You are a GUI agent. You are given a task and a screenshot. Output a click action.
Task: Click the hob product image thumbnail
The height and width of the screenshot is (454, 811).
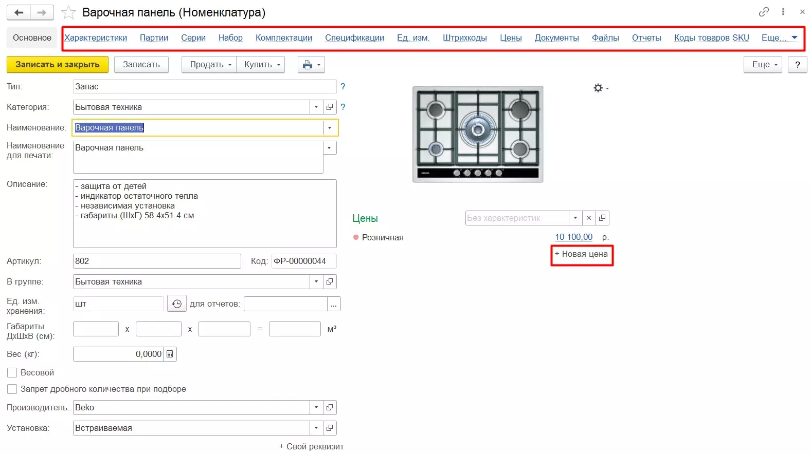point(478,134)
